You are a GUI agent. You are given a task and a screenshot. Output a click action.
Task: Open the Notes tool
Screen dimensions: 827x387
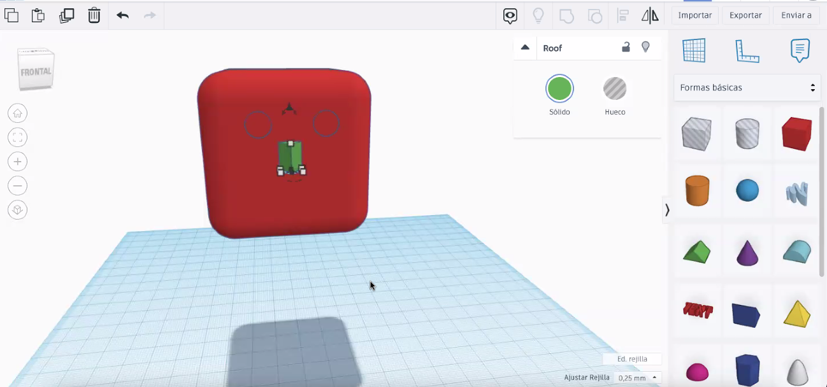tap(800, 50)
